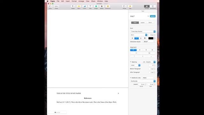Viewport: 204px width, 115px height.
Task: Collapse the Spacing section
Action: click(x=130, y=62)
